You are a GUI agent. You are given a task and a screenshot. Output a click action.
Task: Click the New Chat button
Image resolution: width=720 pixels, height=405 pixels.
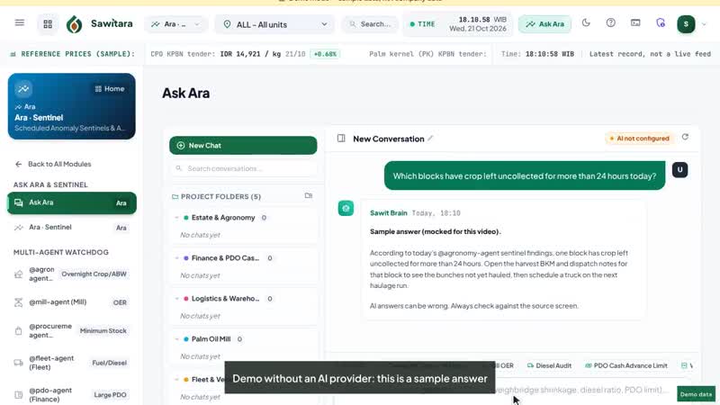(x=243, y=146)
